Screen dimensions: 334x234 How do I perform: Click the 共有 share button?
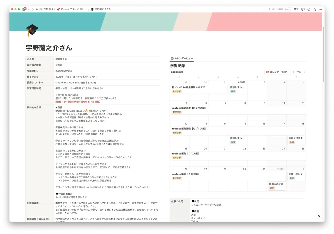(296, 9)
